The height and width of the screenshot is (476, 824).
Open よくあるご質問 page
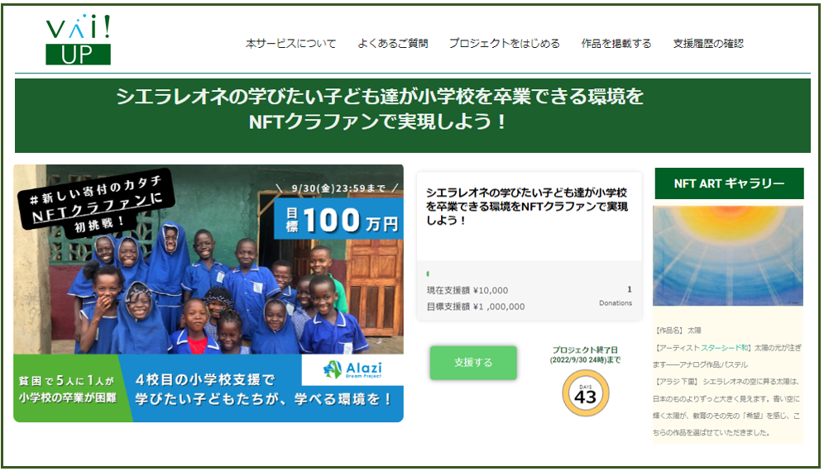pyautogui.click(x=392, y=44)
